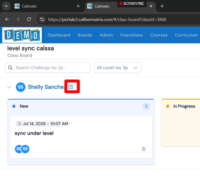Click Shelly Sanchez's SS avatar in header

pos(20,87)
